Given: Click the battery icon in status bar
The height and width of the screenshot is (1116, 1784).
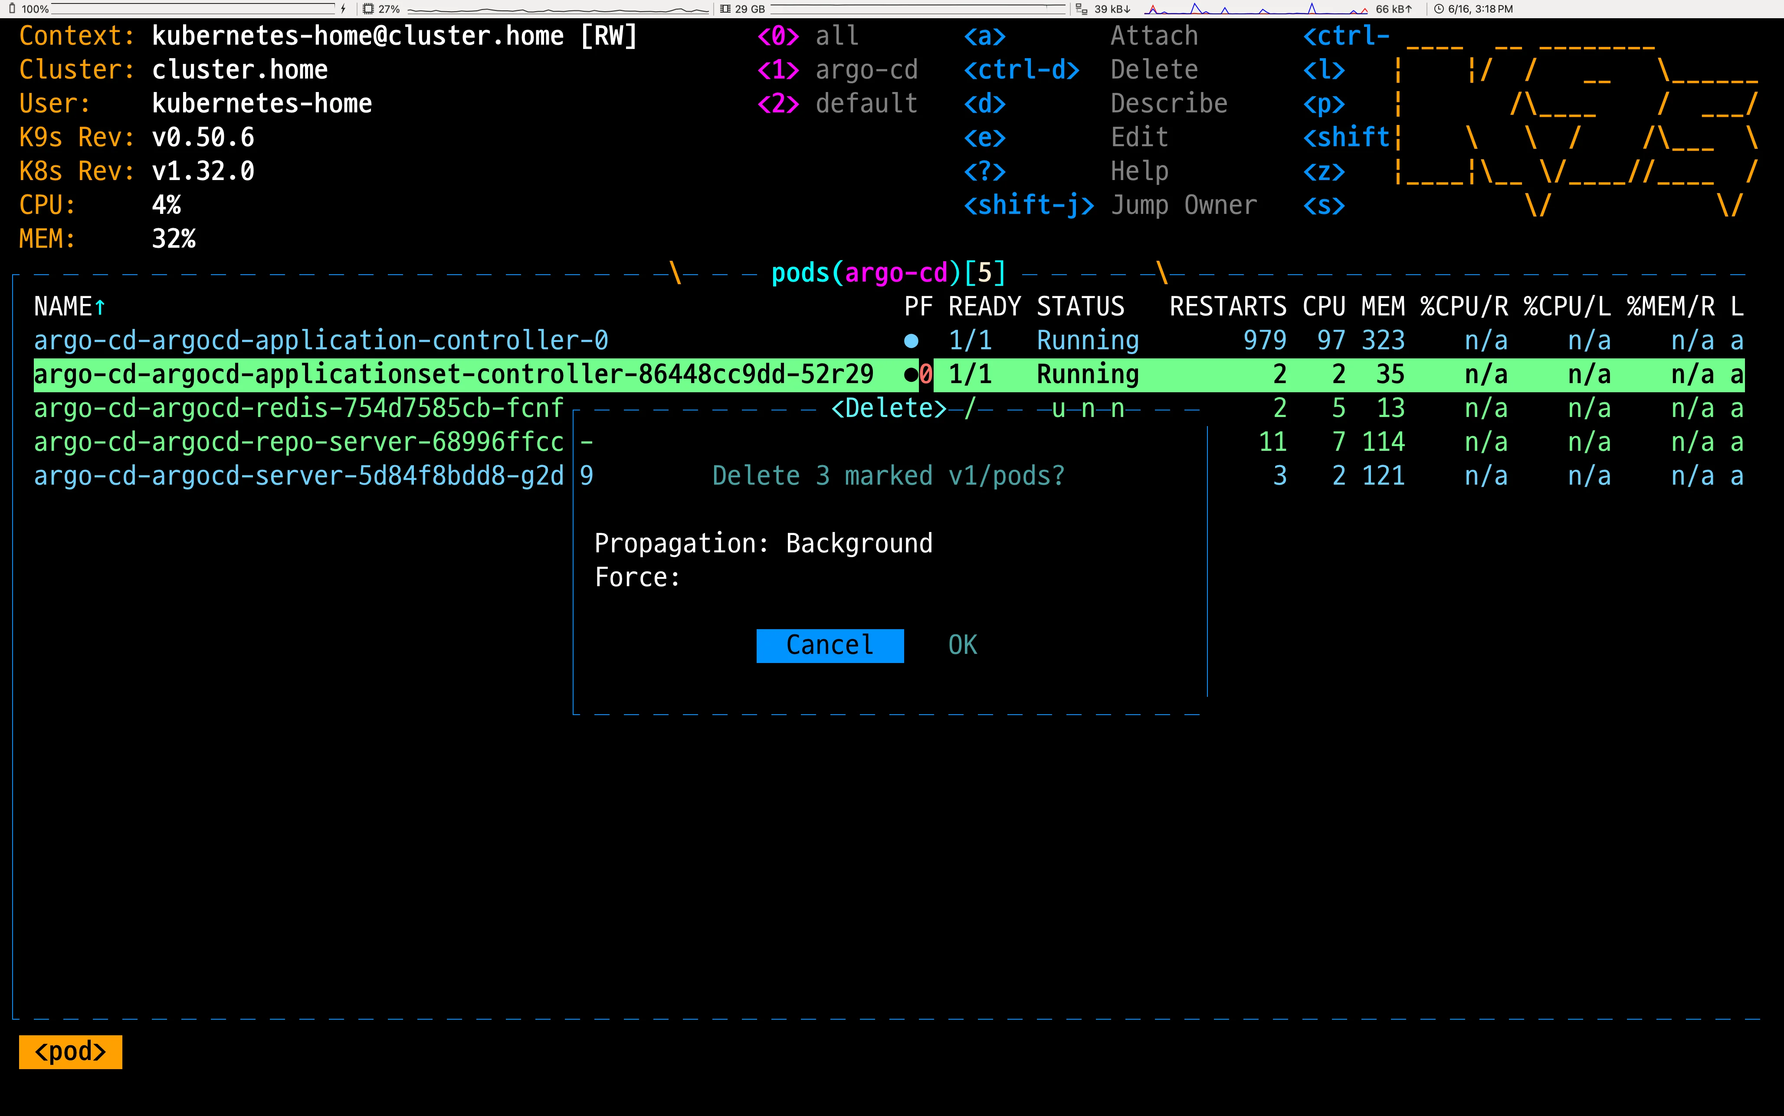Looking at the screenshot, I should tap(12, 9).
